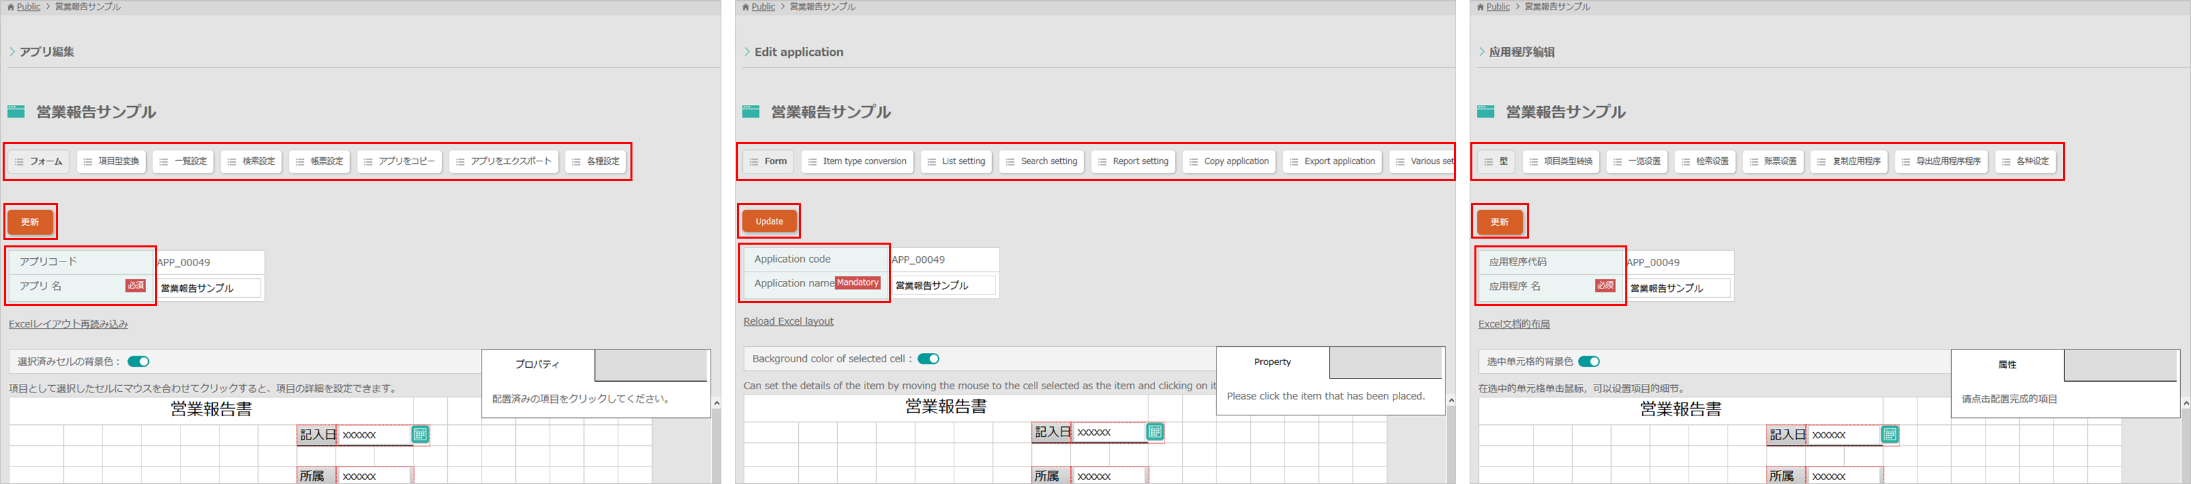
Task: Open 项目类型转换 in Chinese toolbar
Action: click(1561, 161)
